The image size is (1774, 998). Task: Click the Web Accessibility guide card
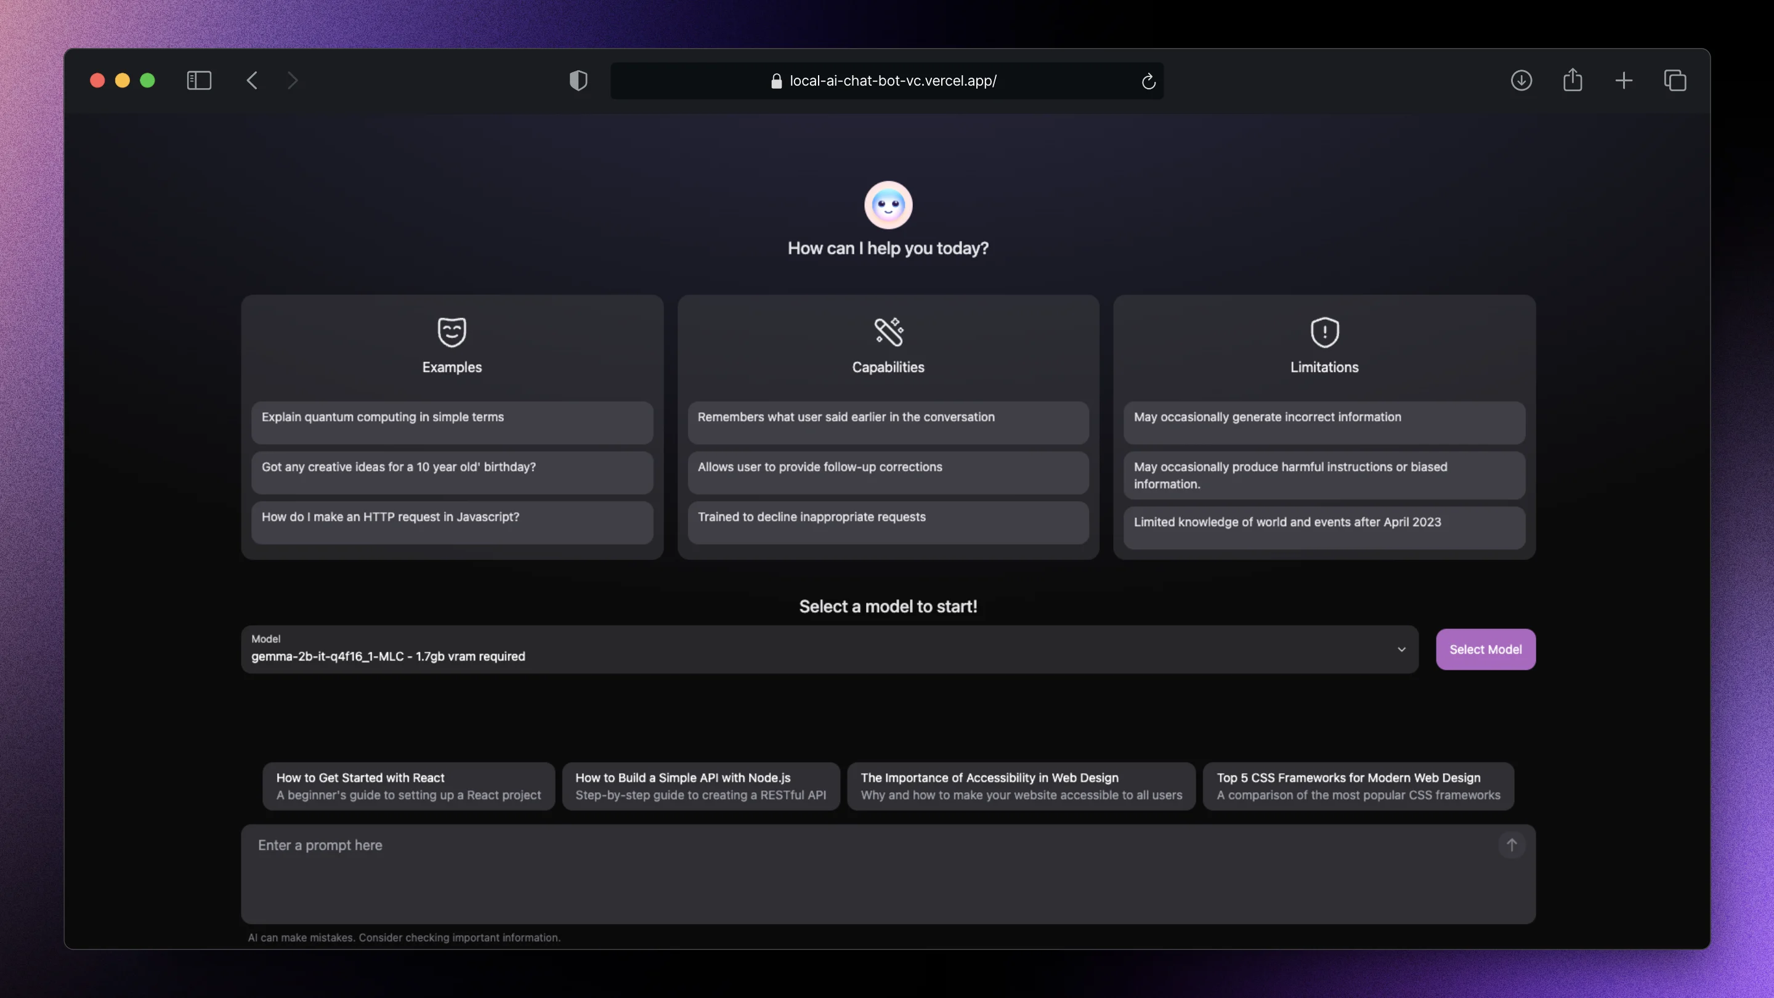point(1021,786)
